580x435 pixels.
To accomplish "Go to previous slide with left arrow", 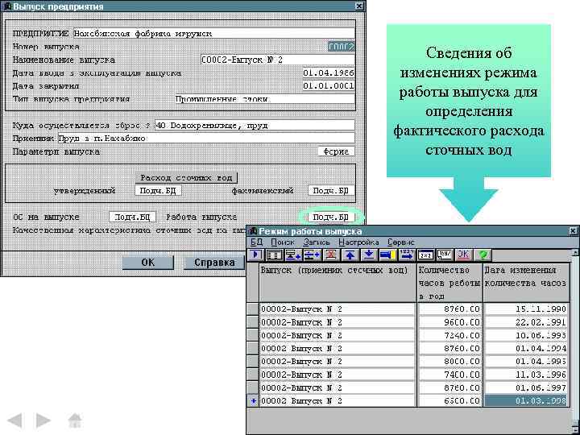I will coord(15,420).
